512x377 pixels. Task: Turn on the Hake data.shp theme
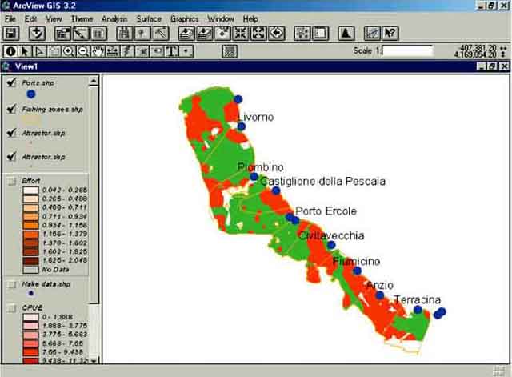coord(11,283)
